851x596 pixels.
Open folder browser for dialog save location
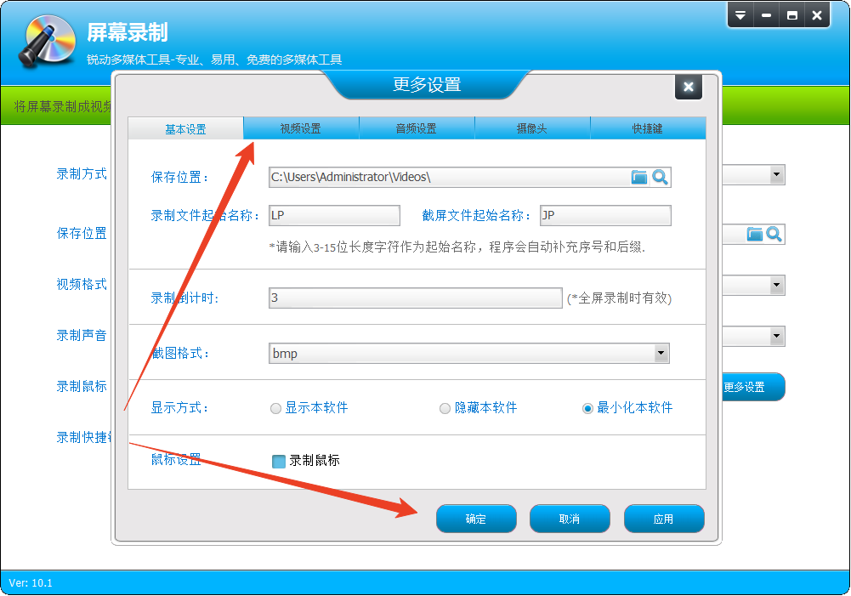tap(638, 177)
